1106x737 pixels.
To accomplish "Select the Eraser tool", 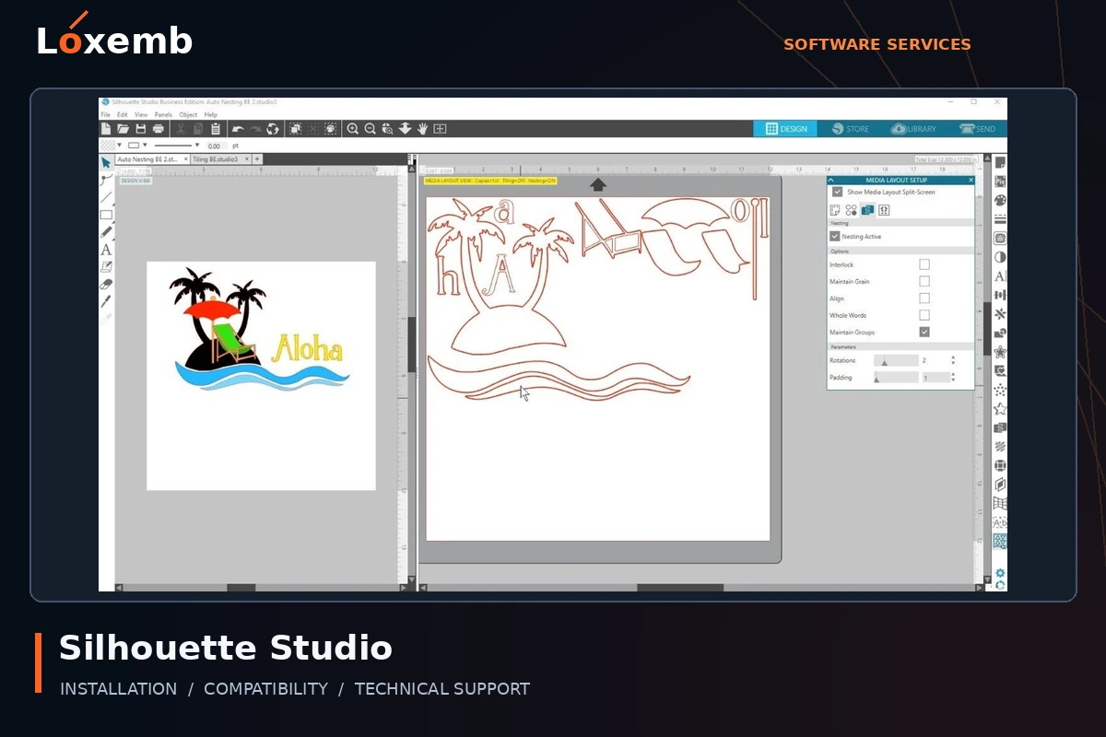I will (x=107, y=284).
